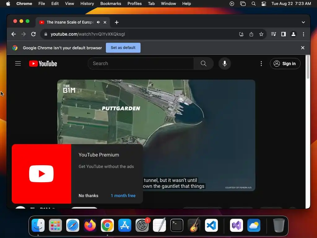317x238 pixels.
Task: Open the Apple menu
Action: 8,4
